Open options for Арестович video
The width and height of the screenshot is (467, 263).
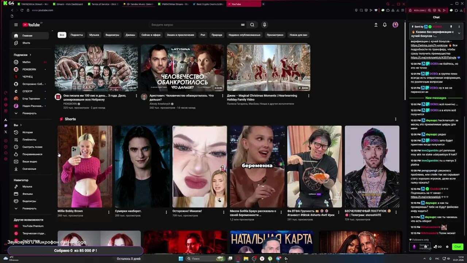click(x=223, y=96)
